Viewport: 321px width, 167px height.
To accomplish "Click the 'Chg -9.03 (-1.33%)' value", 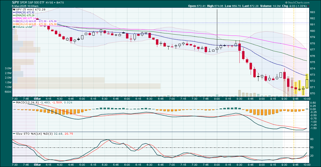I will 294,6.
